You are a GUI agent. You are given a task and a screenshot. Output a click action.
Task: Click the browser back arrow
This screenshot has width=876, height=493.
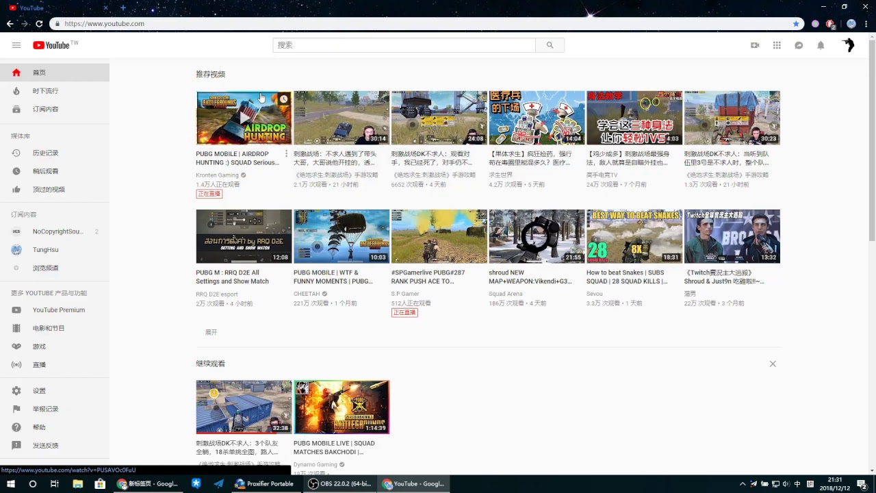coord(10,23)
